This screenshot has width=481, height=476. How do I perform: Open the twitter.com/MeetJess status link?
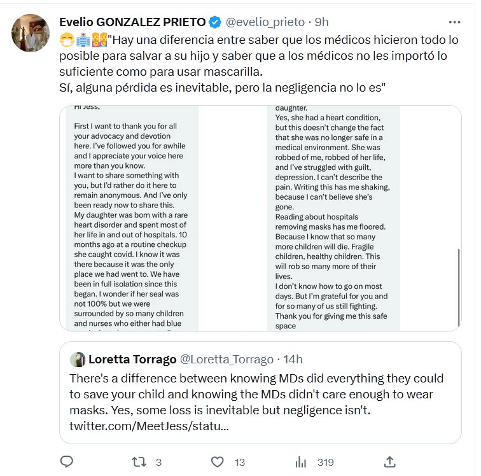point(149,426)
